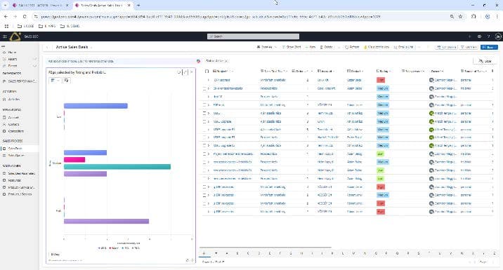503x270 pixels.
Task: Open the apps grid in bookmarks bar
Action: [6, 26]
